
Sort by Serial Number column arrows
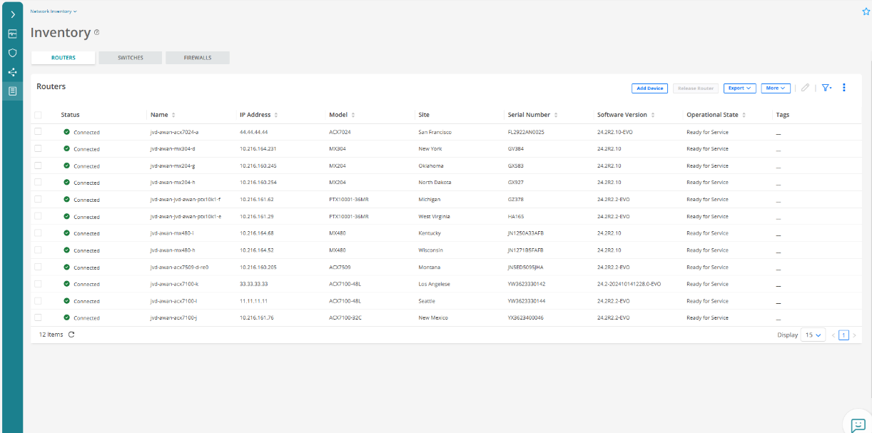[556, 115]
